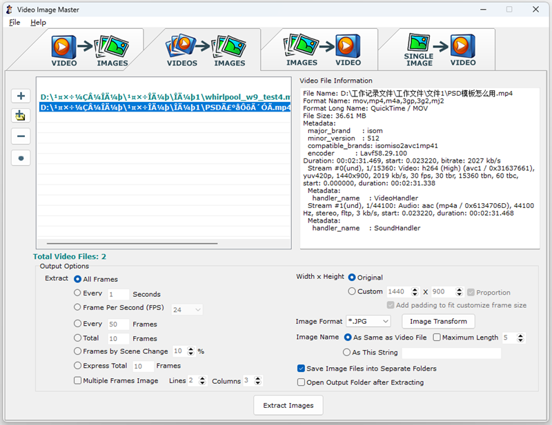Clear the list using the dot icon
The width and height of the screenshot is (552, 425).
pyautogui.click(x=21, y=158)
